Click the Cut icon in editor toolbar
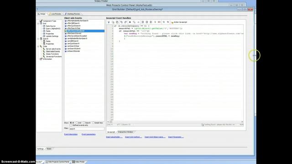The image size is (292, 164). point(109,22)
